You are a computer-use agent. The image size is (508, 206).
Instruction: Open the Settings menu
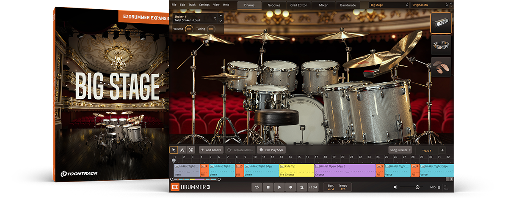tap(204, 5)
